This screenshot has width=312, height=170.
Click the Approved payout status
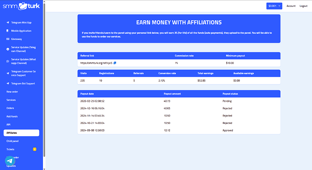click(227, 130)
